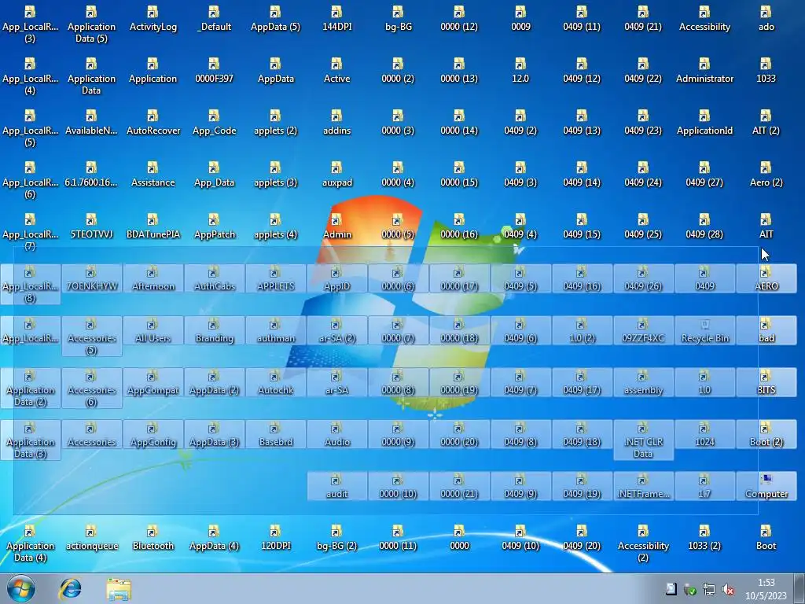Select the bg-BG shortcut in top row
The image size is (805, 604).
(398, 20)
